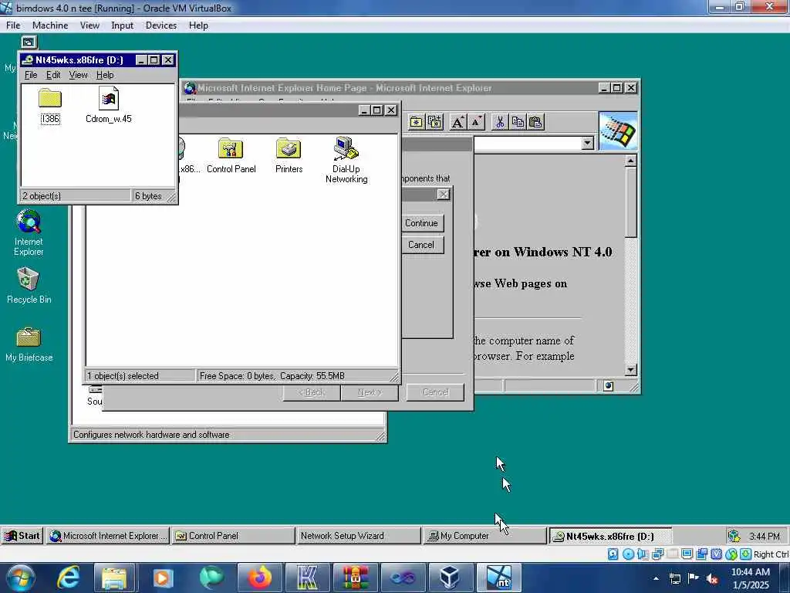Click the VirtualBox CPU virtualization indicator icon
This screenshot has height=593, width=790.
point(716,554)
